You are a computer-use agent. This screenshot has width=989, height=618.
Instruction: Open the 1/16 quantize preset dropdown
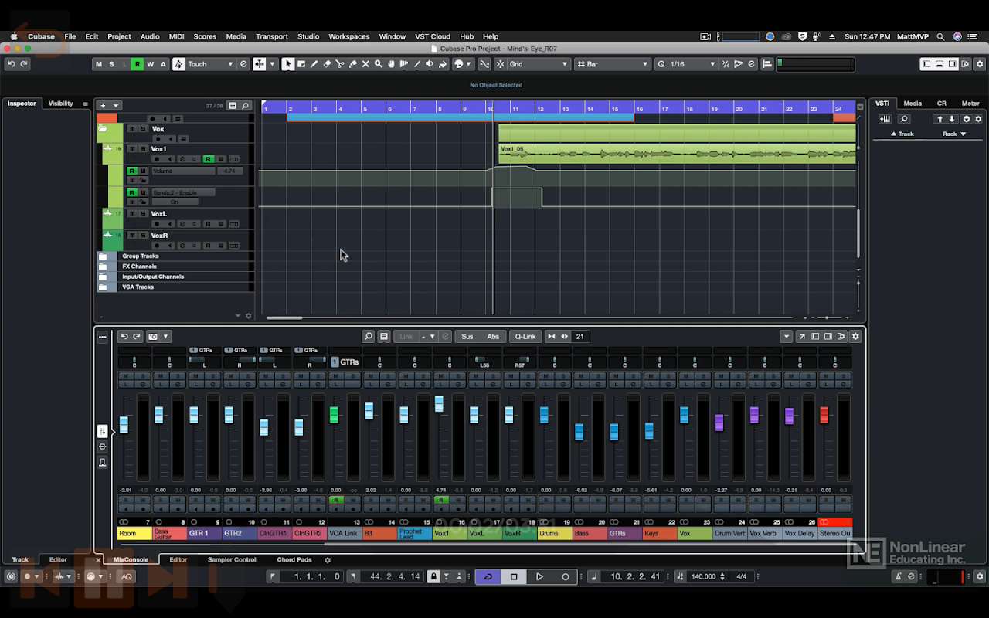point(692,64)
